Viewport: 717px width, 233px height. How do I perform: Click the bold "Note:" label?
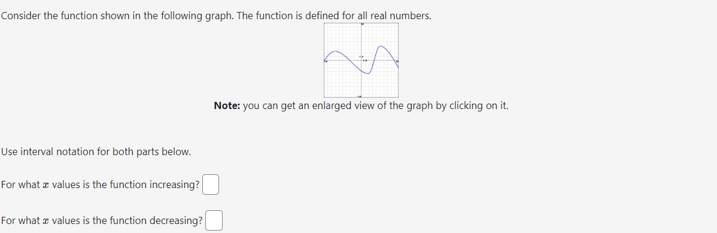[227, 106]
